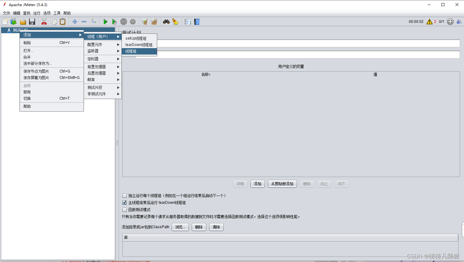Choose 选中部分保存为... menu entry
This screenshot has width=464, height=262.
52,63
